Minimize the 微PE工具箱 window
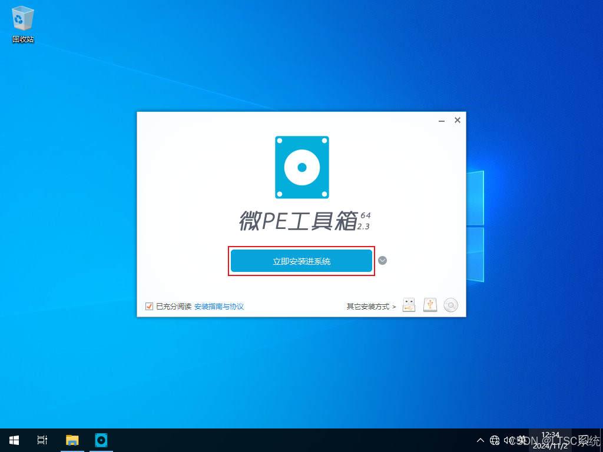 click(442, 121)
